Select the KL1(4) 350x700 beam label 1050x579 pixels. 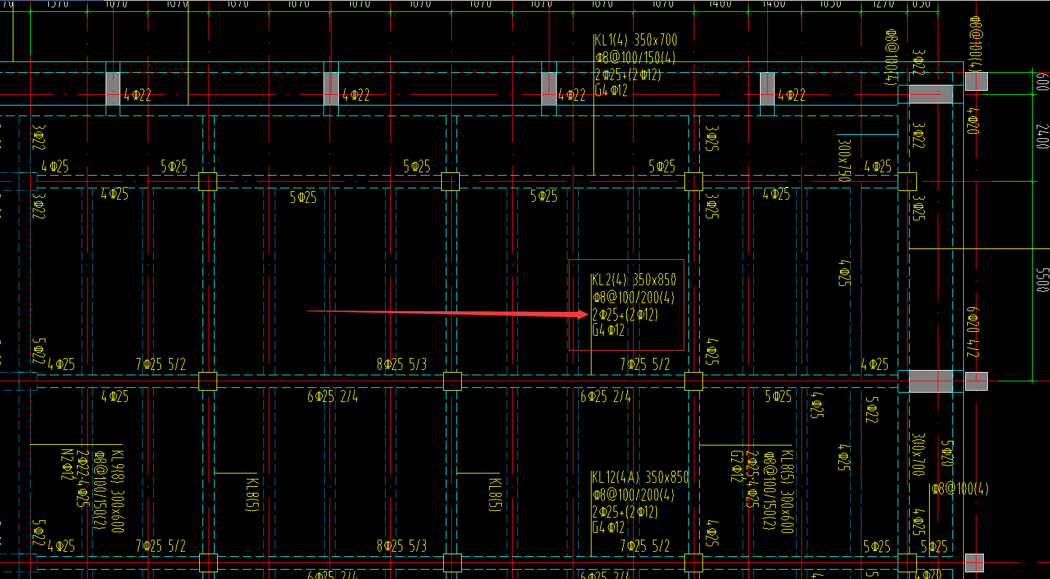(636, 40)
